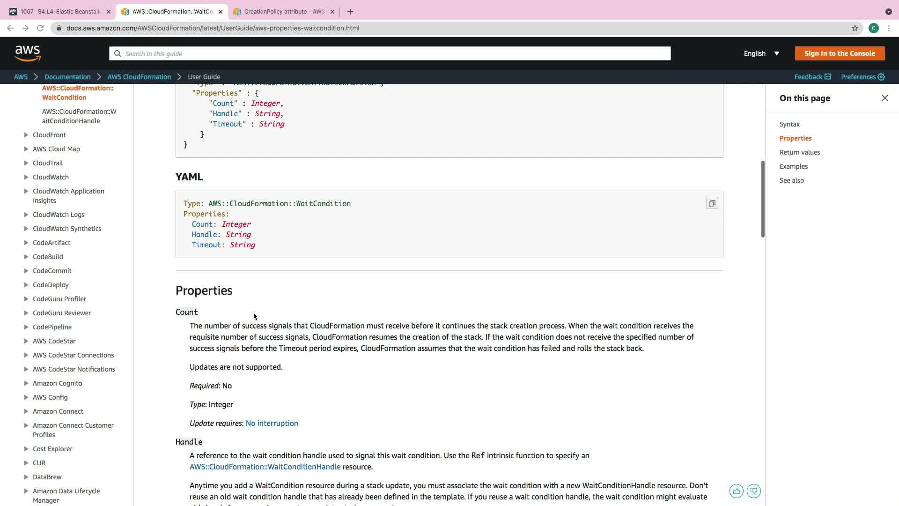Viewport: 899px width, 506px height.
Task: Expand the CloudFront tree section
Action: [26, 135]
